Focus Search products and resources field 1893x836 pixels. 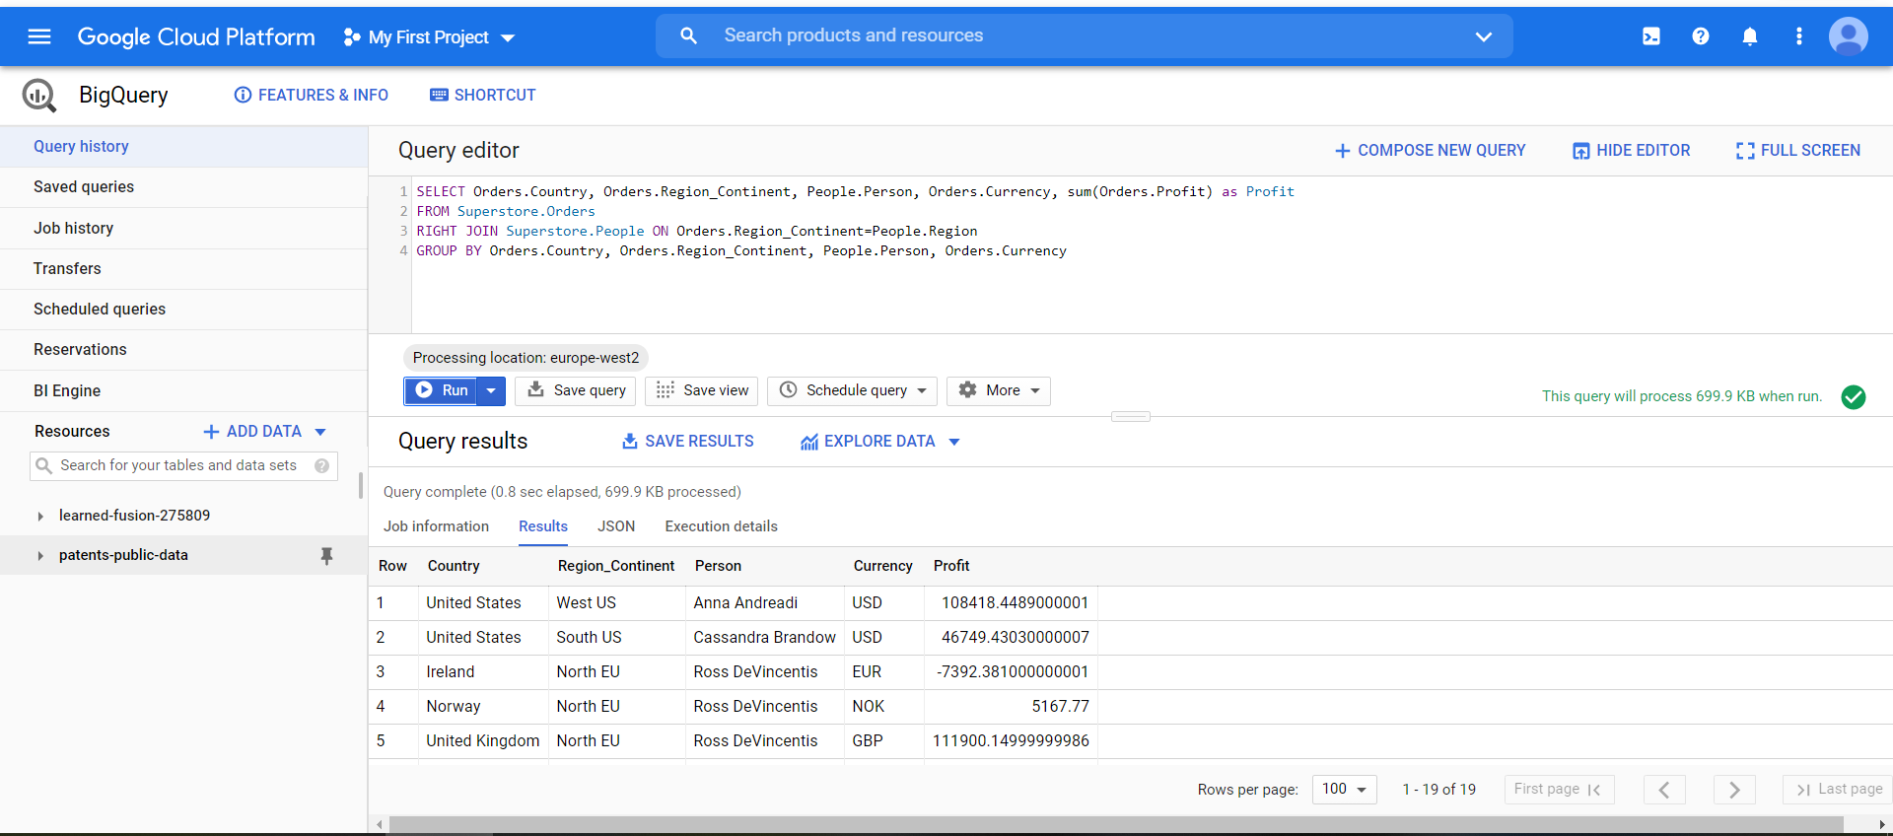(x=1085, y=36)
